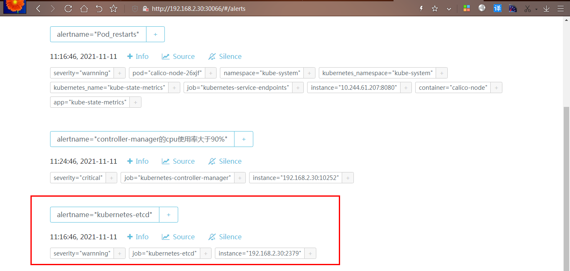Add pod="calico-node-26xjf" filter with plus
This screenshot has height=271, width=570.
point(211,73)
